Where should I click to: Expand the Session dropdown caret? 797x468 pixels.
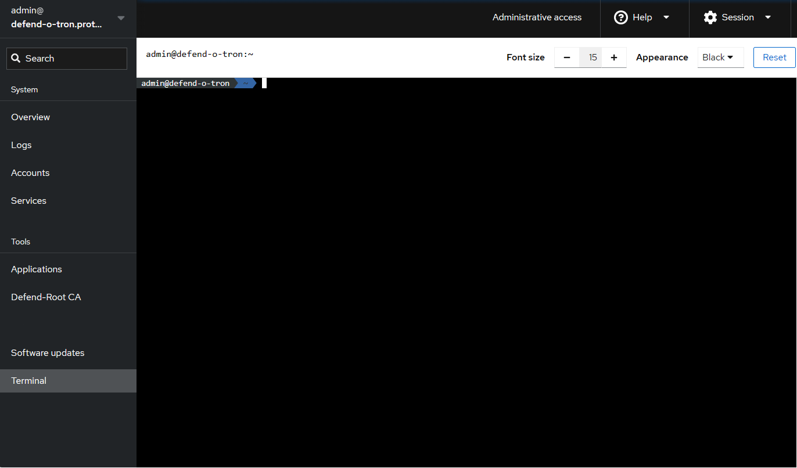coord(768,17)
